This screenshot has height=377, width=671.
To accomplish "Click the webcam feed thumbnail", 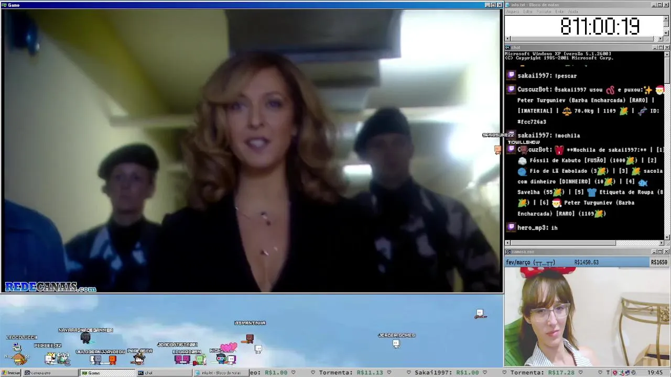I will click(588, 316).
